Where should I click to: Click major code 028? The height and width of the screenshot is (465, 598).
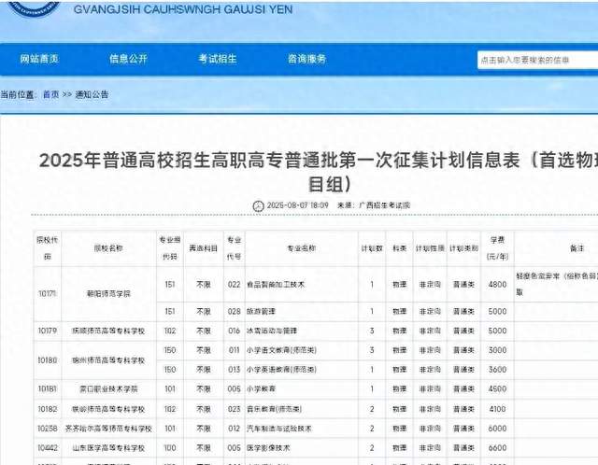234,311
